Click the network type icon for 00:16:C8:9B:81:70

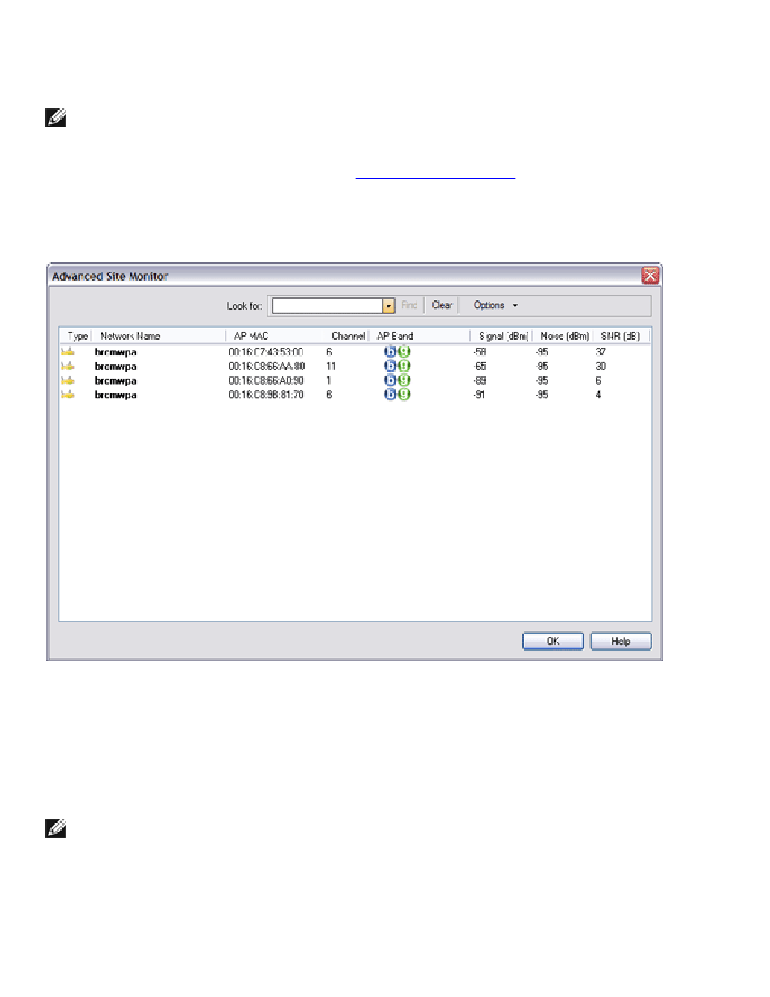(68, 395)
